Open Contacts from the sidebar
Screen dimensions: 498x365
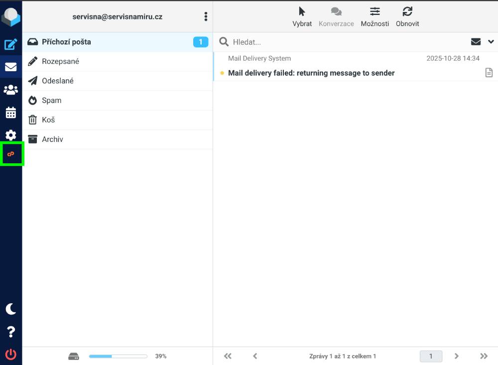(x=11, y=90)
